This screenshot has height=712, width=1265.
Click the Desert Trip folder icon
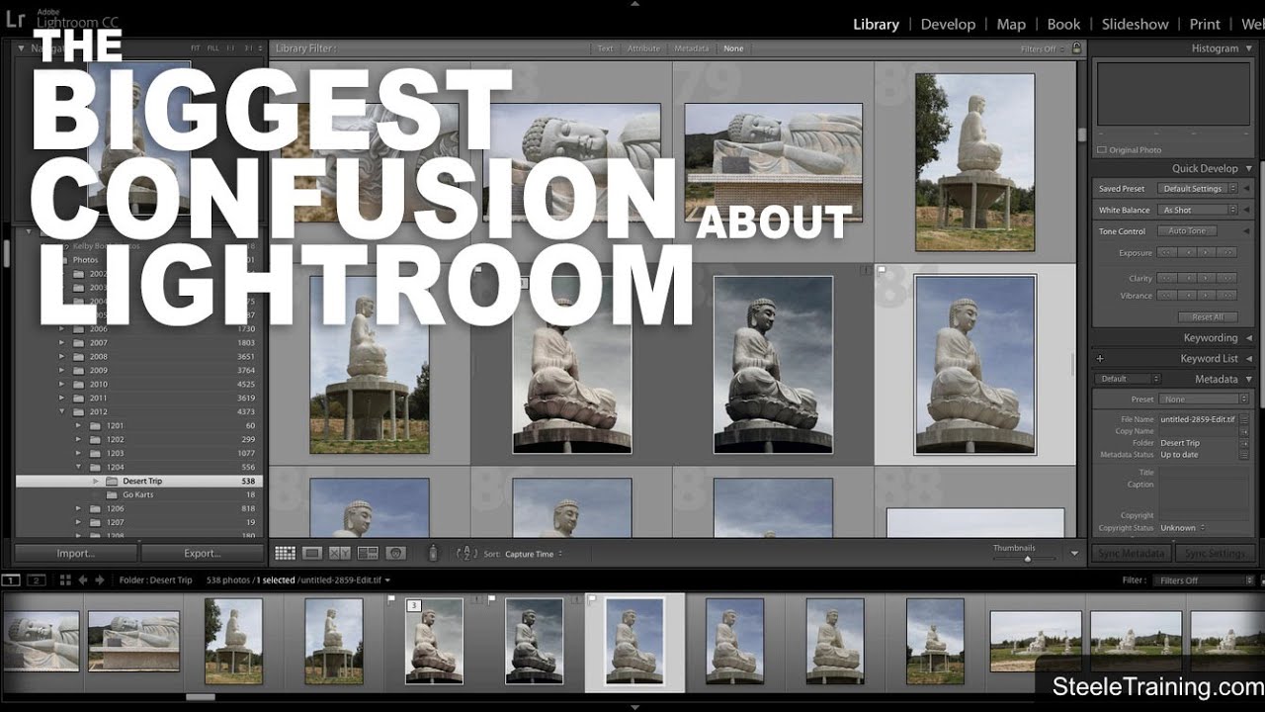(111, 481)
